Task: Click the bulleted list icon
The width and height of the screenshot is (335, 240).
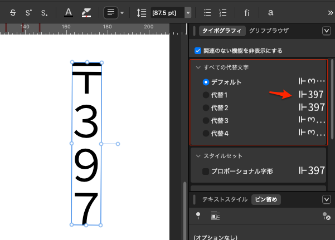Action: (x=207, y=12)
